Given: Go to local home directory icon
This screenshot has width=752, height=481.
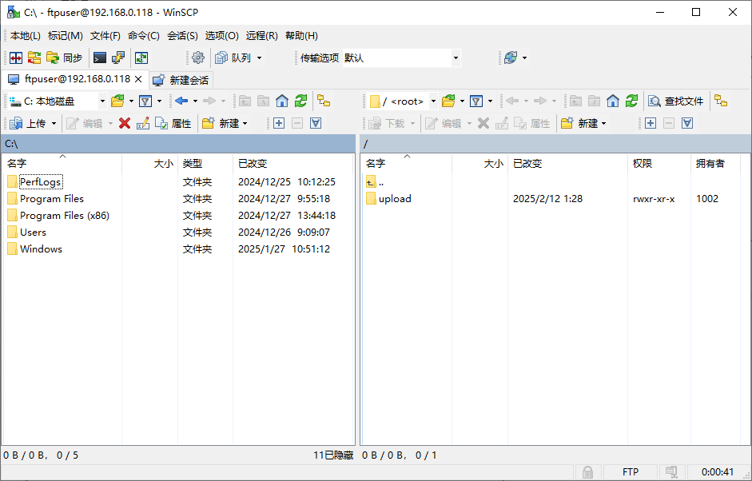Looking at the screenshot, I should (x=282, y=101).
